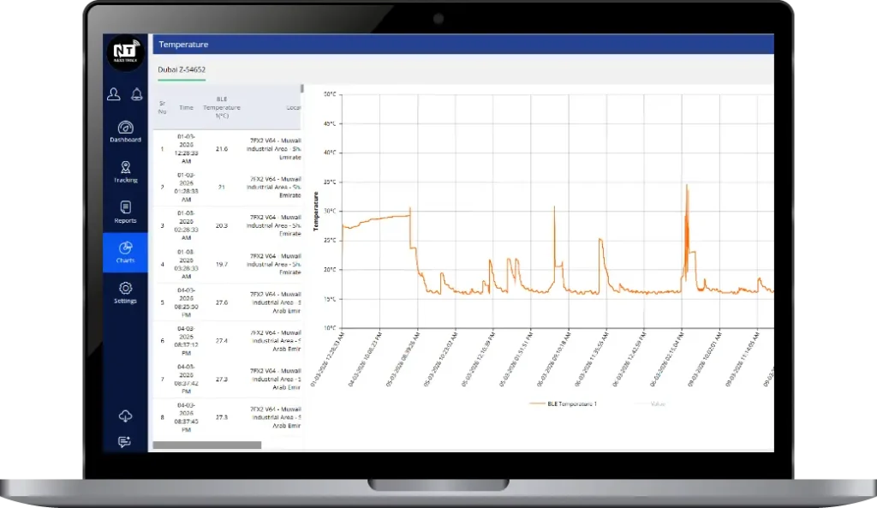Open the chat message icon
The height and width of the screenshot is (508, 877).
pos(125,442)
